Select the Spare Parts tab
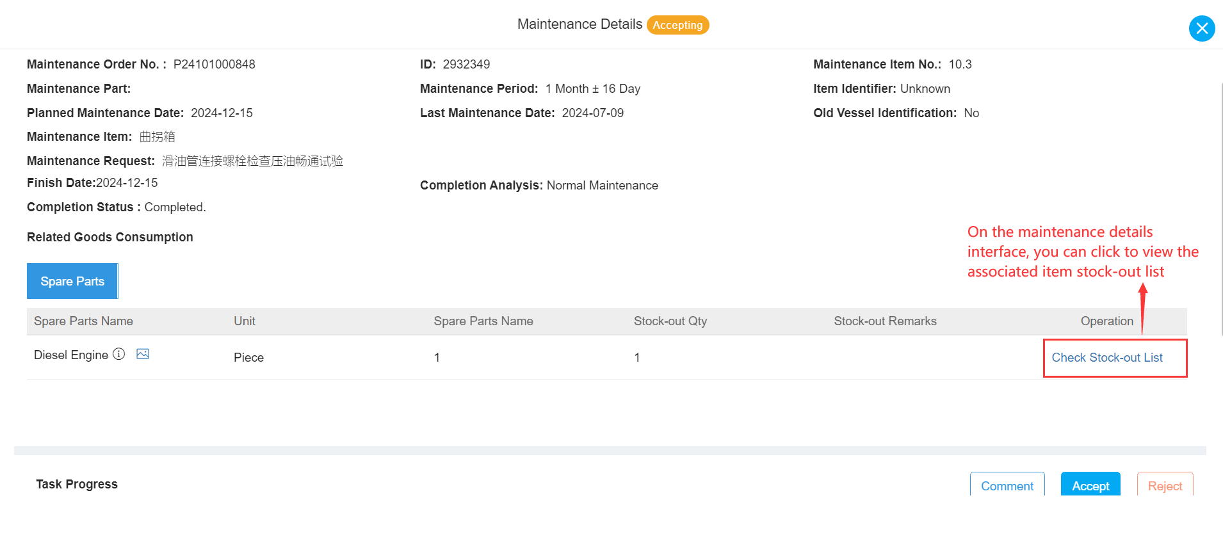Screen dimensions: 1223x555 coord(72,281)
